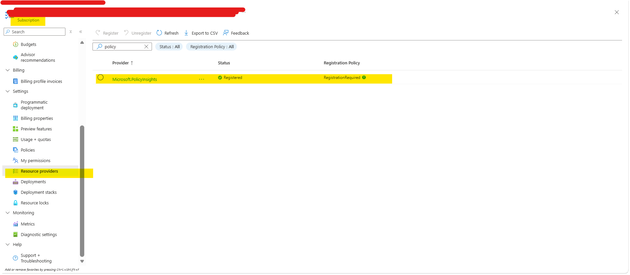Viewport: 630px width, 275px height.
Task: Click the Unregister undo icon
Action: point(126,33)
